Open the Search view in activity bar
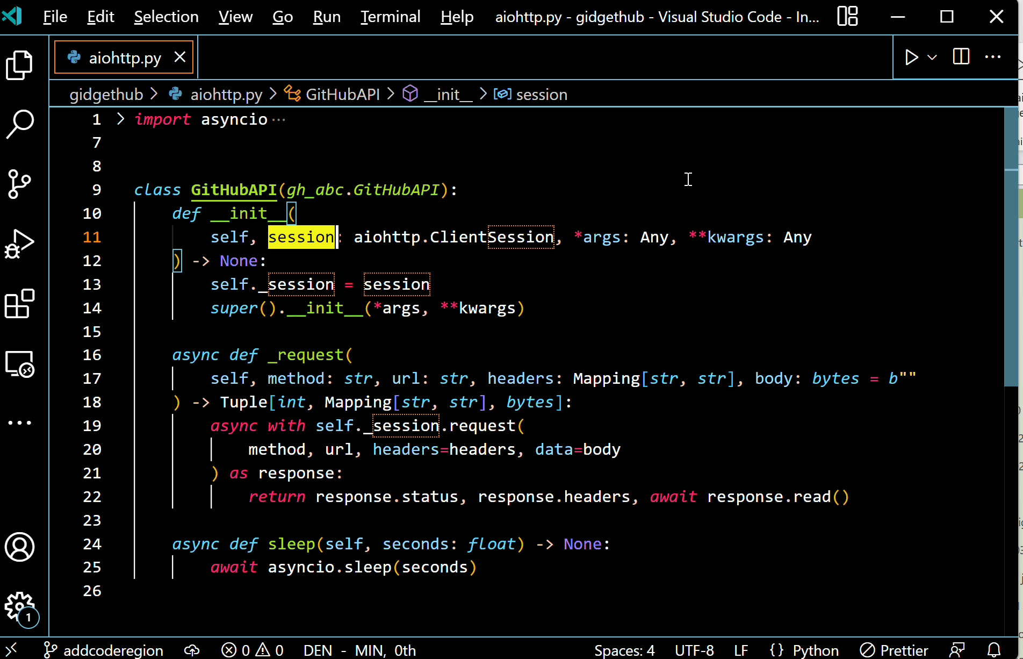The image size is (1023, 659). 20,124
